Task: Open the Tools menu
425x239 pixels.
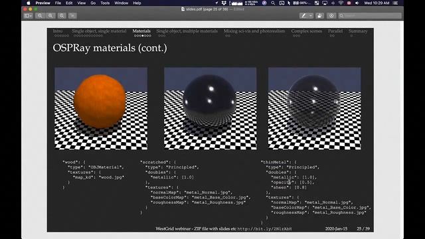Action: [x=105, y=3]
